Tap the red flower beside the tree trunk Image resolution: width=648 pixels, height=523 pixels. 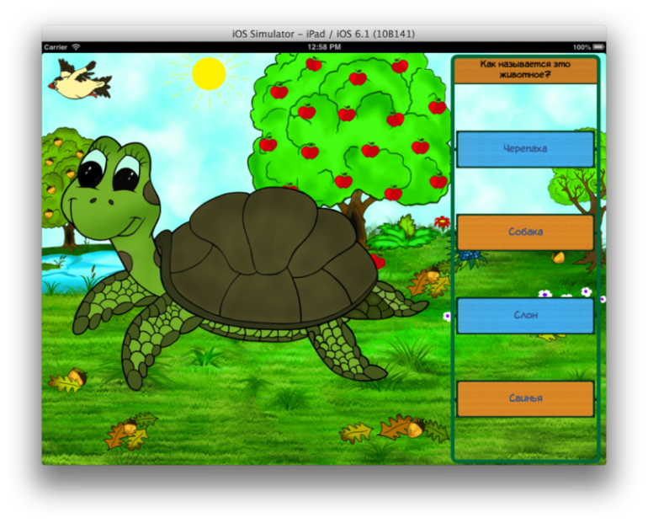click(442, 222)
